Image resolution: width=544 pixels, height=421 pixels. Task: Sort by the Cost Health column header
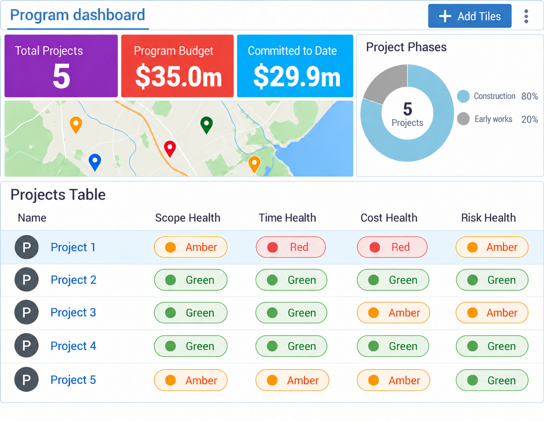pyautogui.click(x=389, y=218)
